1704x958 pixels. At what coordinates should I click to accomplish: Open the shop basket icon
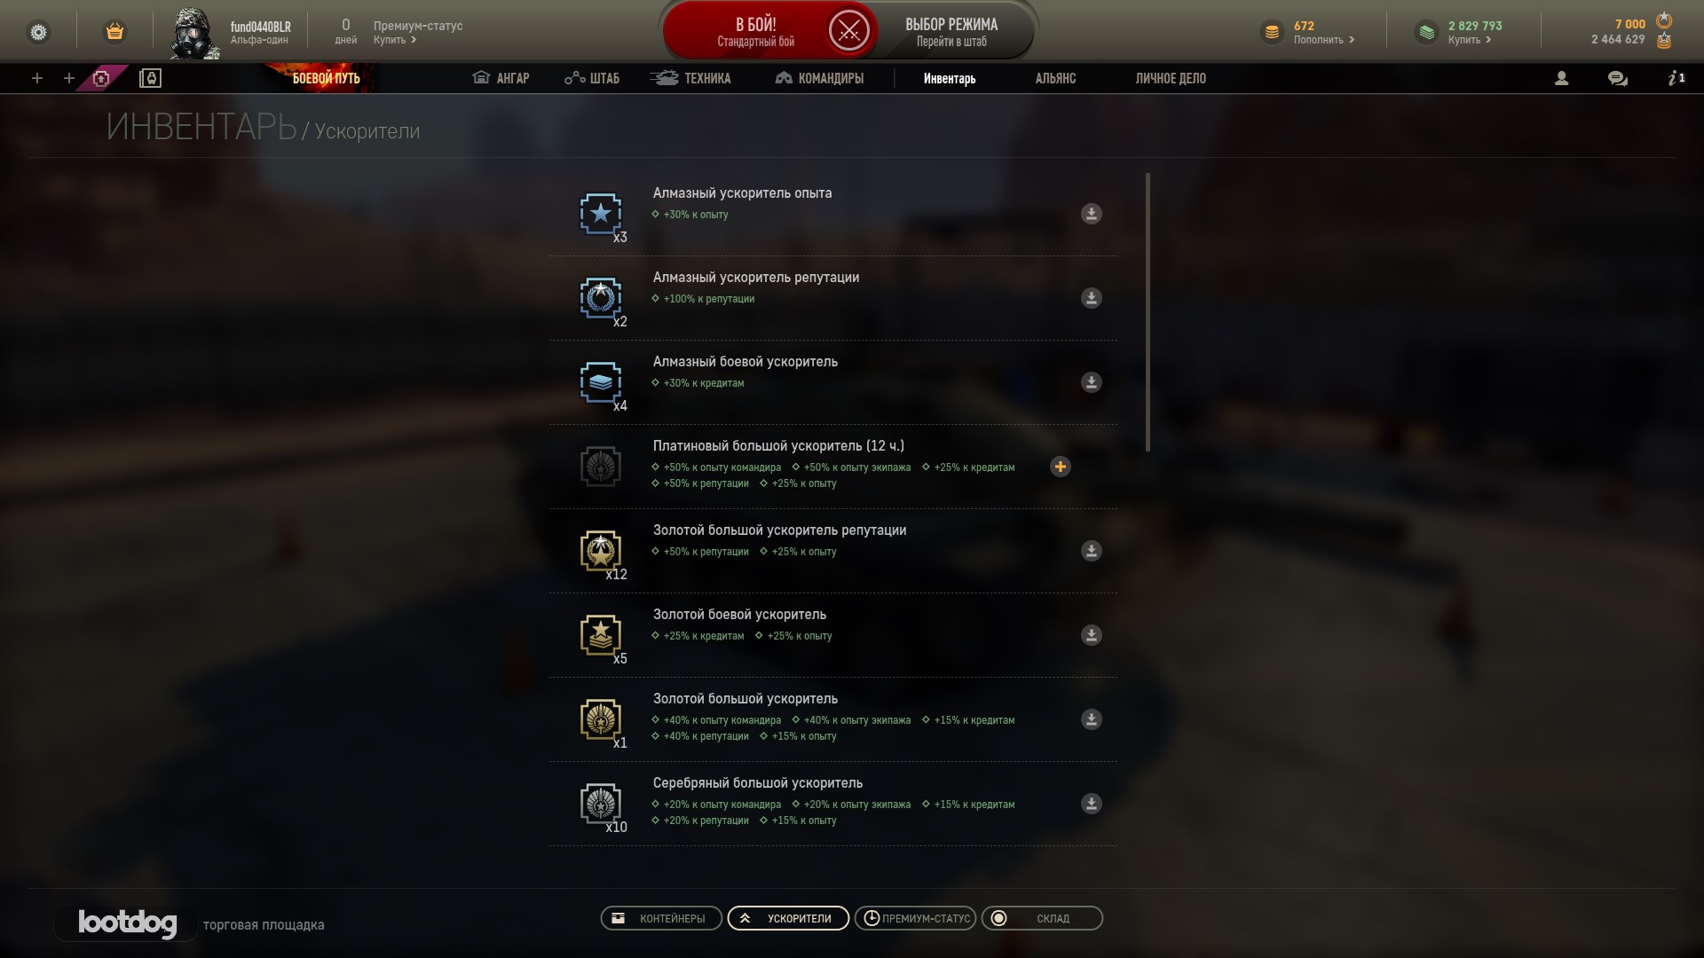114,32
